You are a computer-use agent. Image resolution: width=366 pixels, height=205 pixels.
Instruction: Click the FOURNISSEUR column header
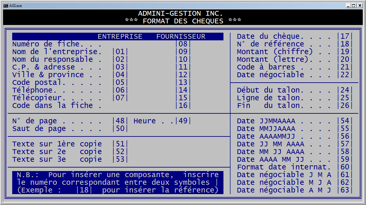click(181, 37)
